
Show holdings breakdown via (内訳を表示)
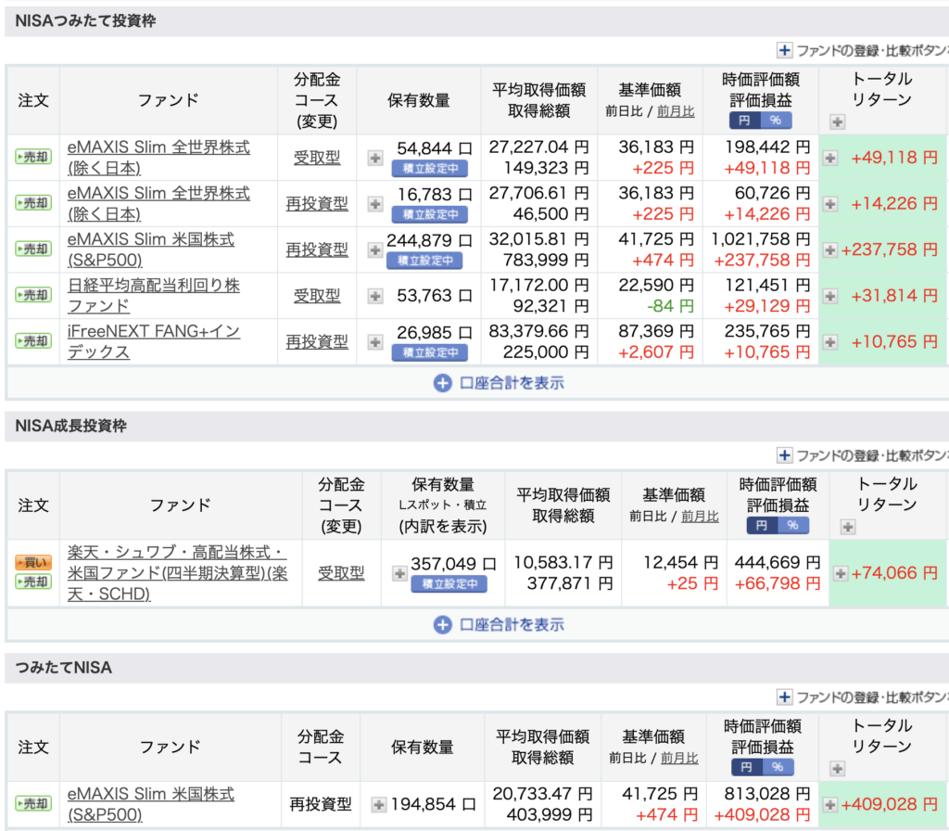click(443, 526)
